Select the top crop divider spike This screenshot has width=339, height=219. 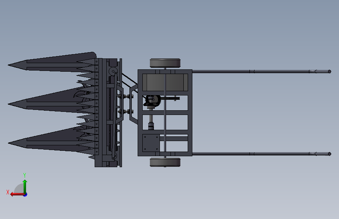[x=52, y=62]
